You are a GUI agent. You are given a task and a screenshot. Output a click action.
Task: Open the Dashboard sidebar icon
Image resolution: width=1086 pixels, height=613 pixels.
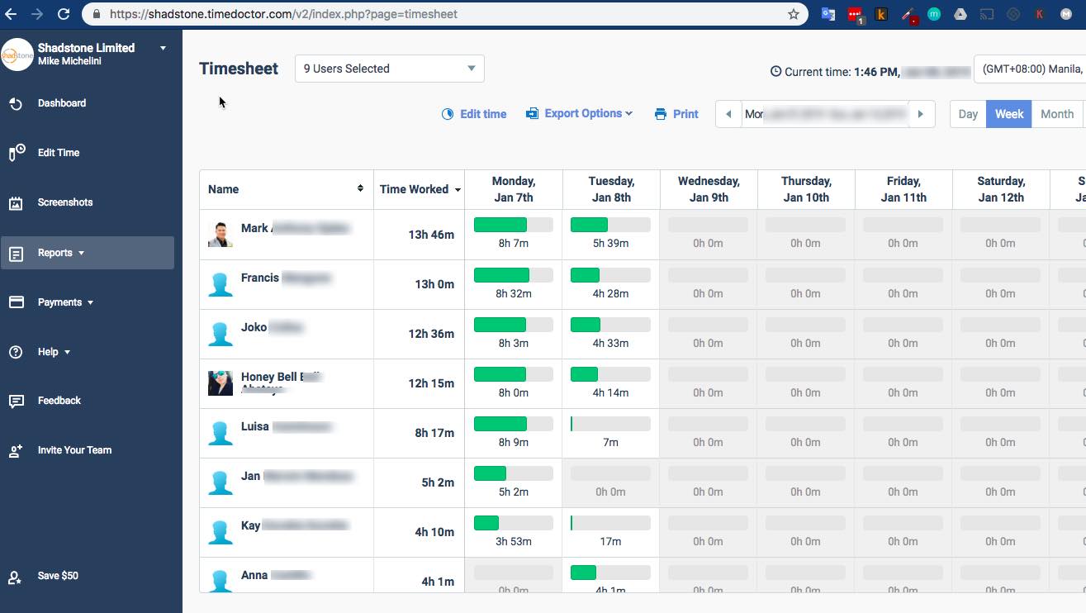[x=16, y=103]
